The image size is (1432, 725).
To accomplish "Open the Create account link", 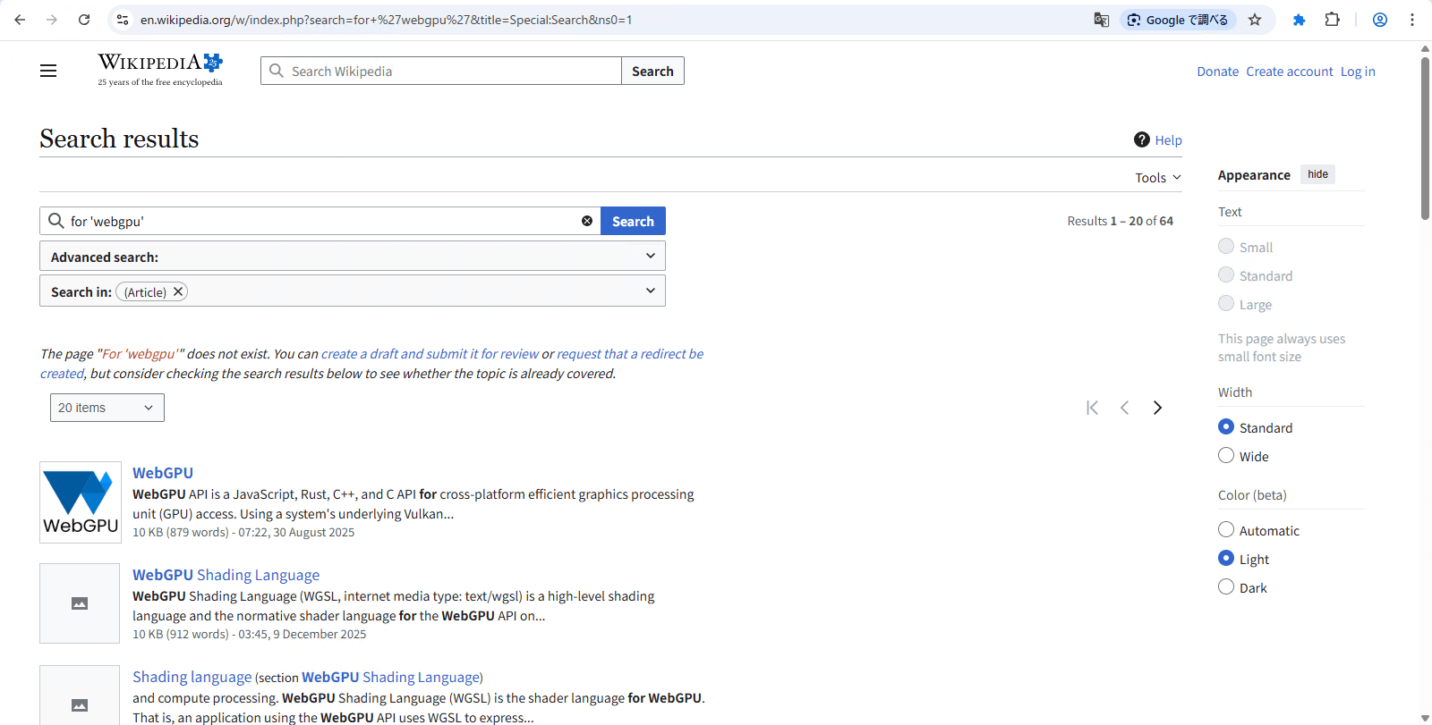I will pyautogui.click(x=1289, y=72).
